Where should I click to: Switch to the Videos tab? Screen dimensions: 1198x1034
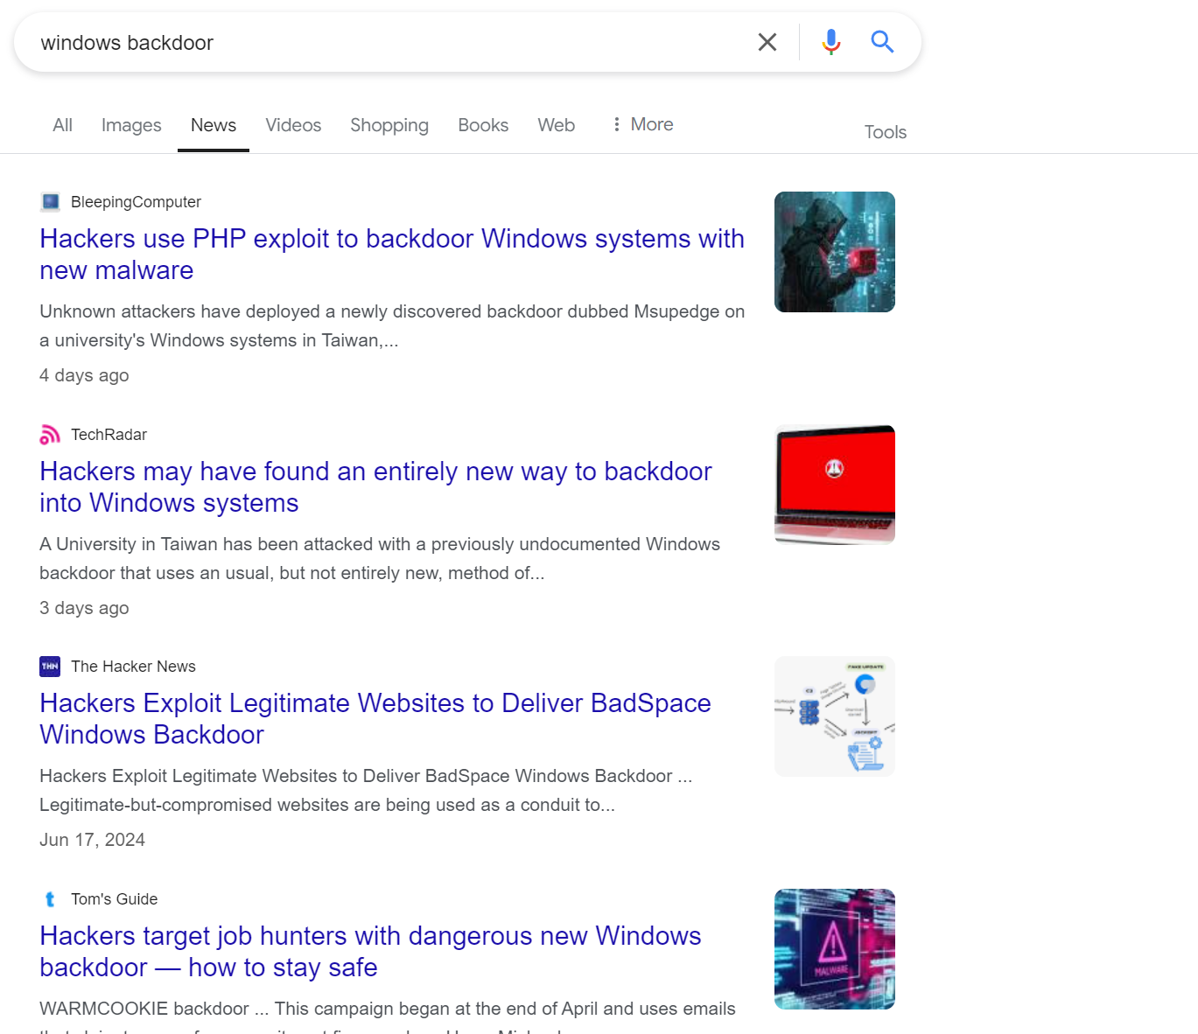click(293, 125)
